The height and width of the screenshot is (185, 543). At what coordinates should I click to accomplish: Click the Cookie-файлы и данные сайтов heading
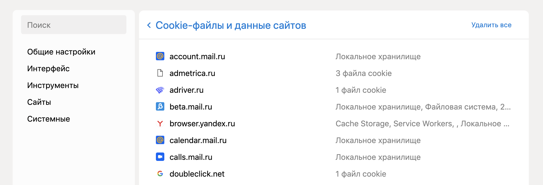point(231,25)
